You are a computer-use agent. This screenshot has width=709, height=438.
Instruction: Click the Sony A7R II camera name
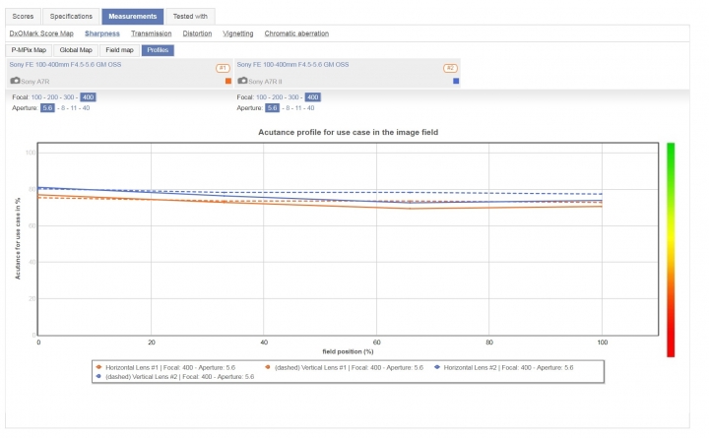point(265,82)
